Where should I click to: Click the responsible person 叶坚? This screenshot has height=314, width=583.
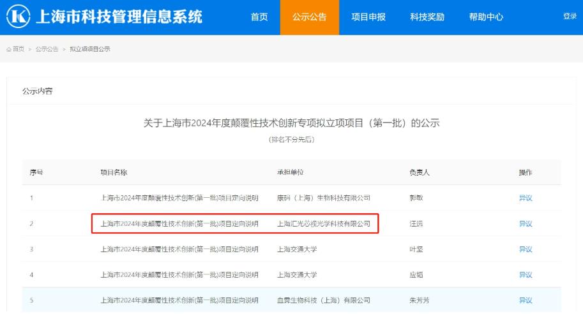[x=416, y=250]
